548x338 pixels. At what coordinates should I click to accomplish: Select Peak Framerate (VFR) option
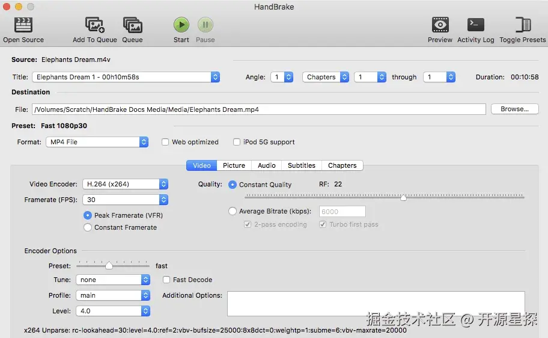tap(88, 215)
